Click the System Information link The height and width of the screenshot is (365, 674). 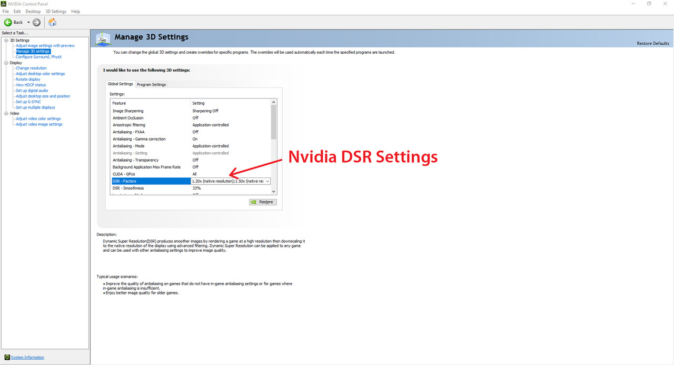(x=27, y=357)
